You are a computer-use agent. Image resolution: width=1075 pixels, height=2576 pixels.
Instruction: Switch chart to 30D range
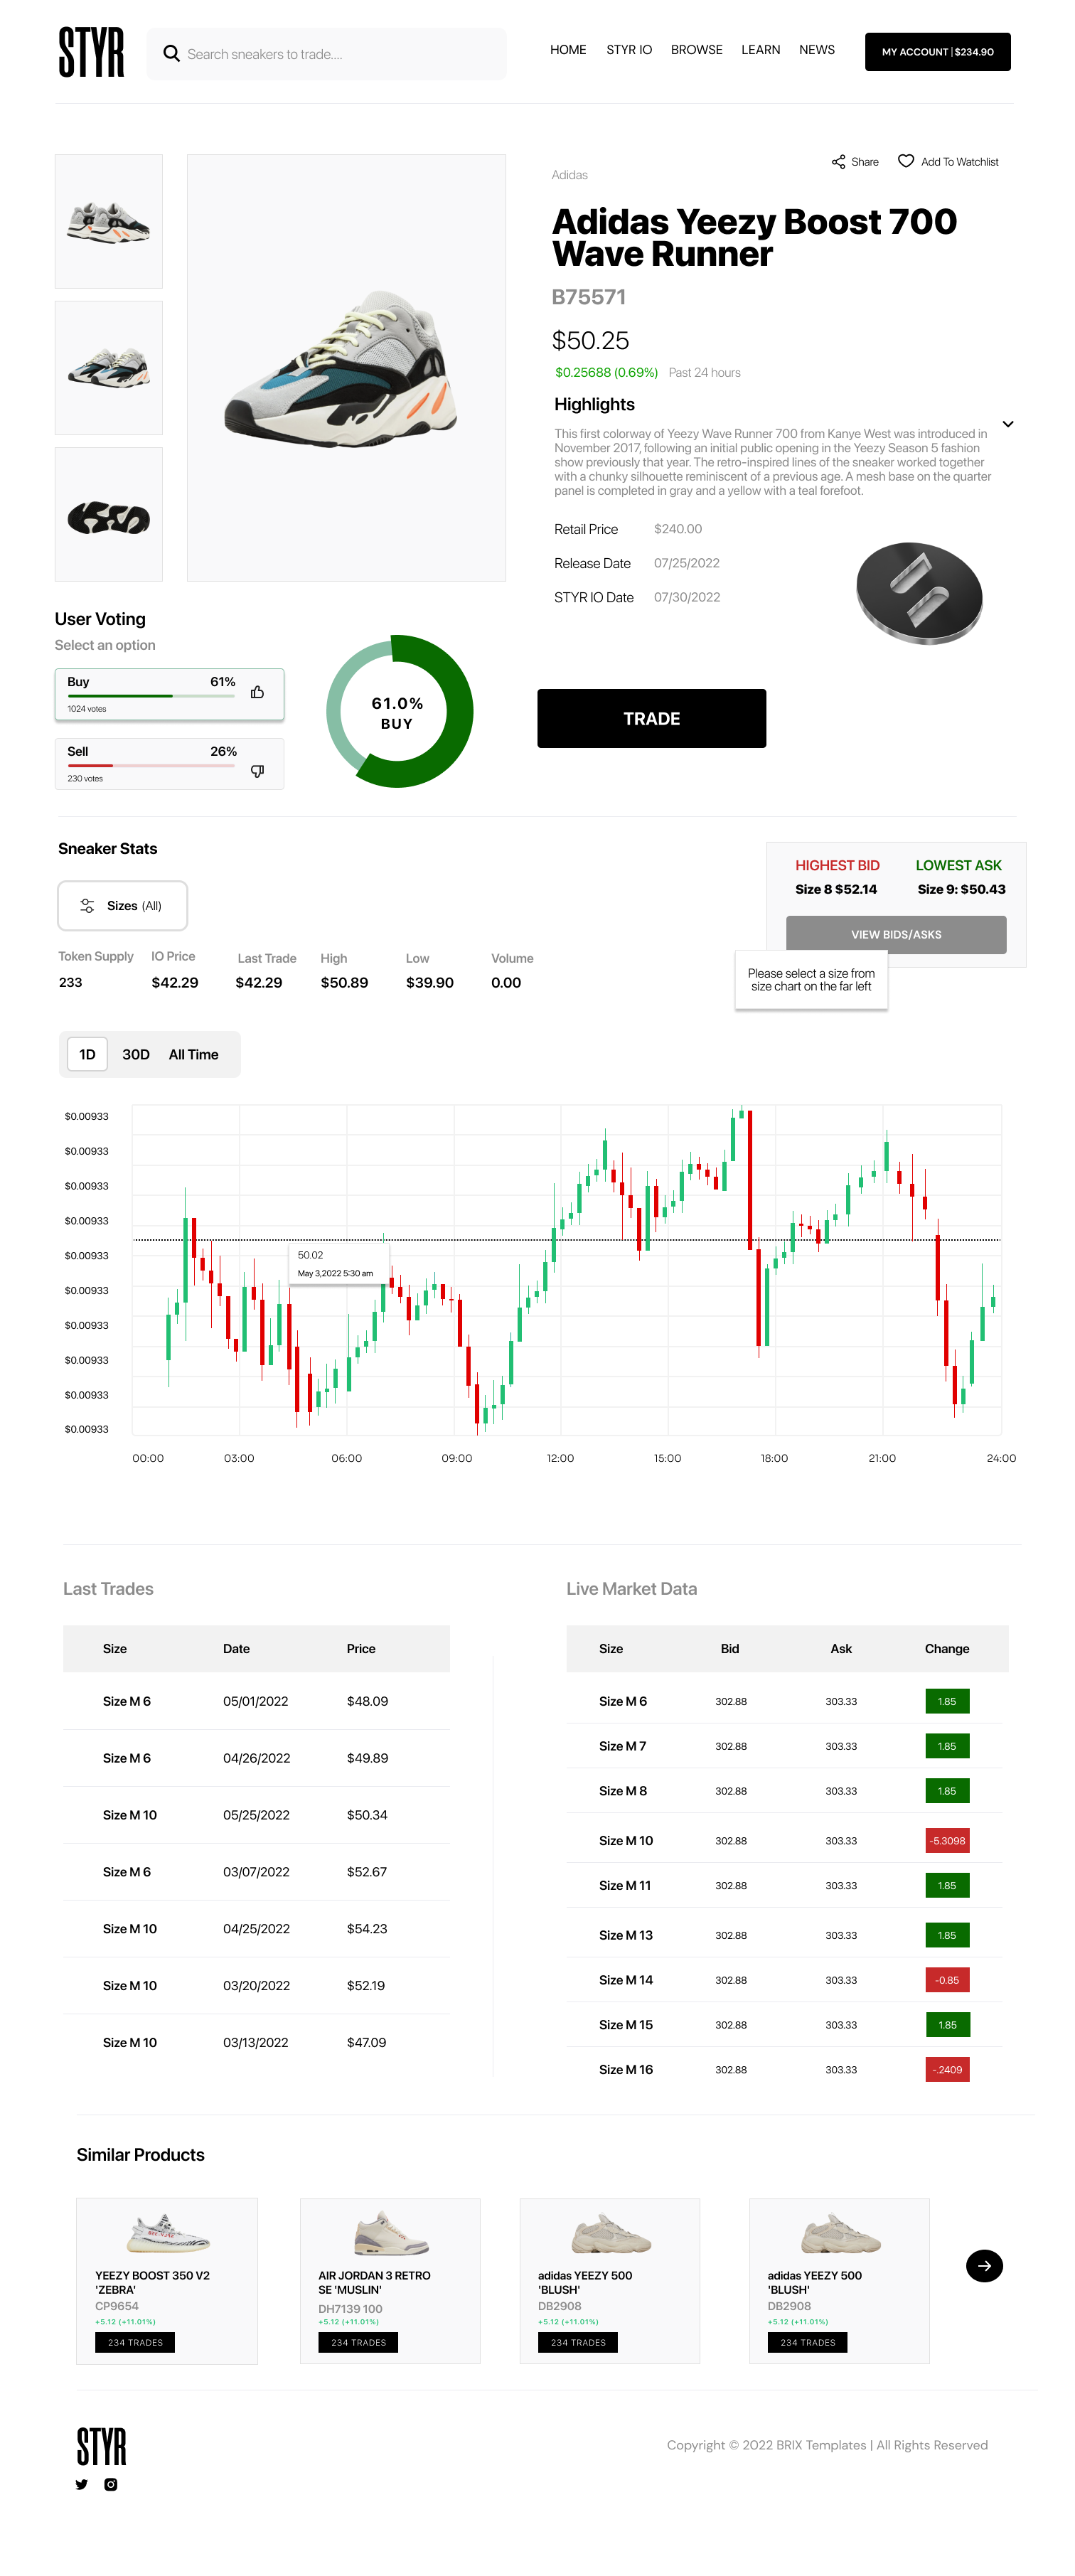click(x=136, y=1055)
